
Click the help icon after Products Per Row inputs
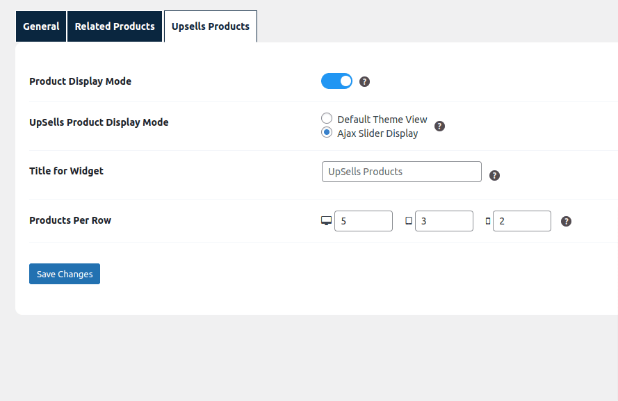(x=566, y=221)
